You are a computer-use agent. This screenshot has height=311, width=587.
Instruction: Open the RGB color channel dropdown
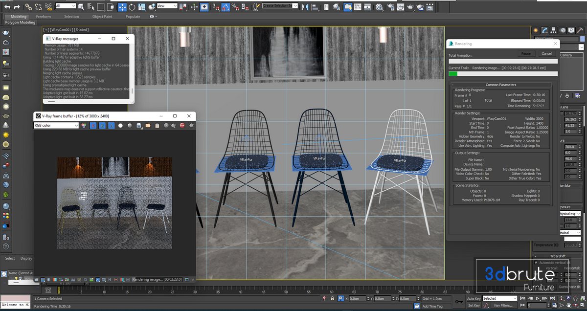56,126
